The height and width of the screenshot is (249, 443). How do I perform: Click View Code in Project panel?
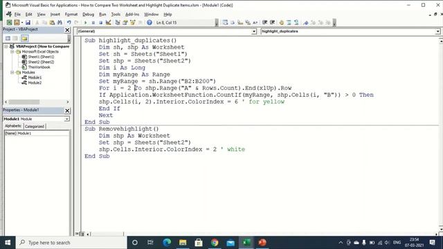coord(8,39)
